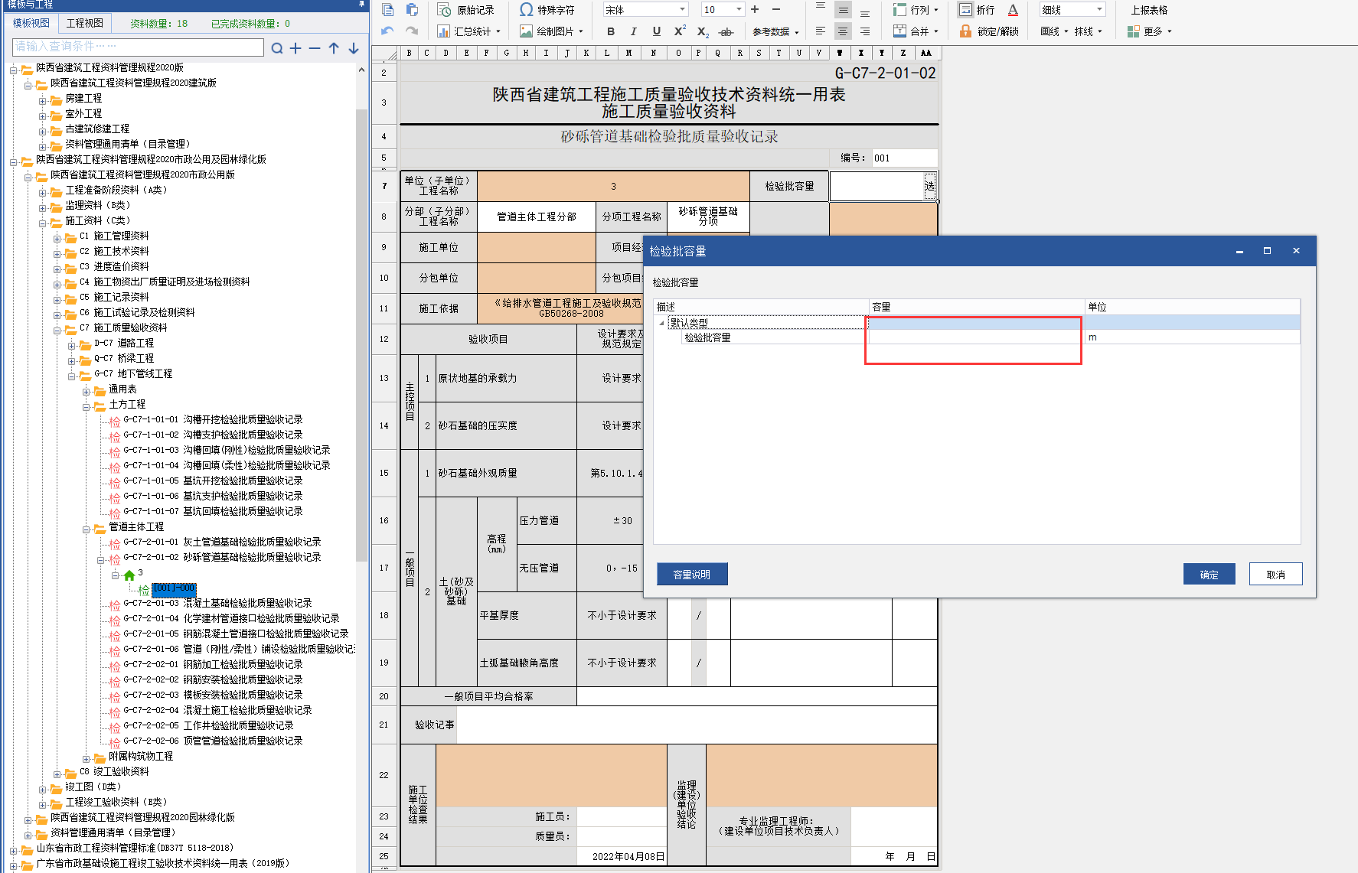Click the 选 button beside 检验批容量
Image resolution: width=1358 pixels, height=873 pixels.
(x=929, y=186)
